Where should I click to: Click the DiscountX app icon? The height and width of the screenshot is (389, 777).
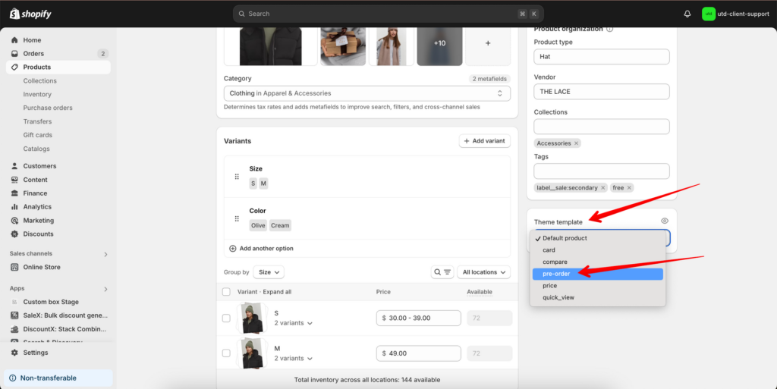pyautogui.click(x=14, y=329)
